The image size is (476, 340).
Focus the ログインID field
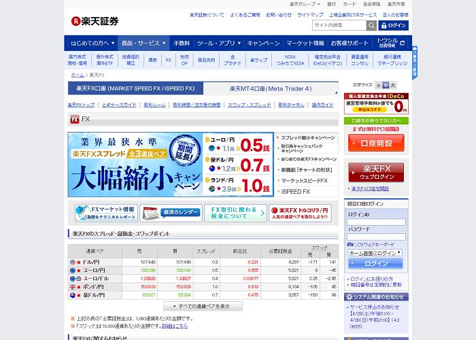click(x=376, y=222)
